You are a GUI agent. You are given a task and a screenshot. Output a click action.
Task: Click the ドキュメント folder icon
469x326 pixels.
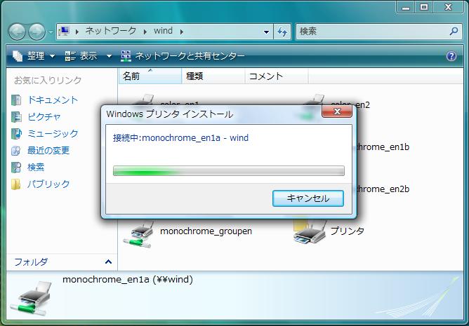(x=16, y=100)
